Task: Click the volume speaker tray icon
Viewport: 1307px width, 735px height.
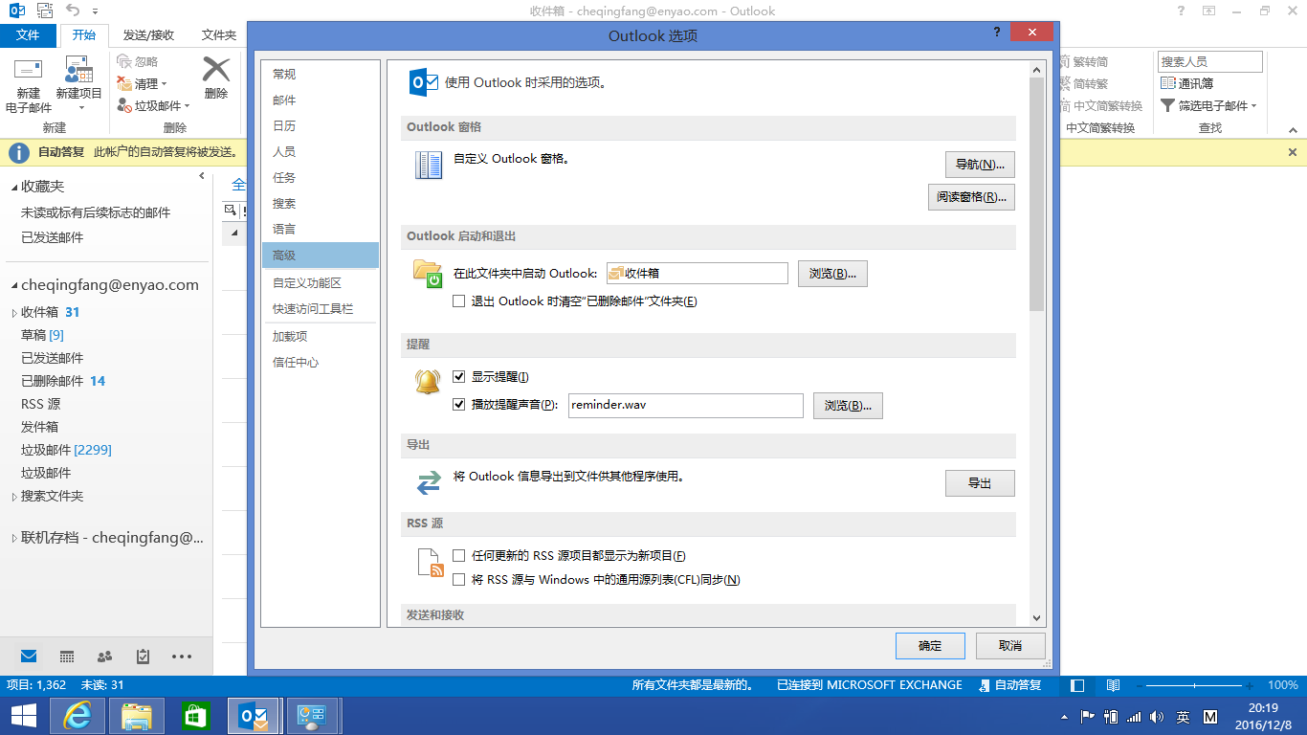Action: [1157, 717]
